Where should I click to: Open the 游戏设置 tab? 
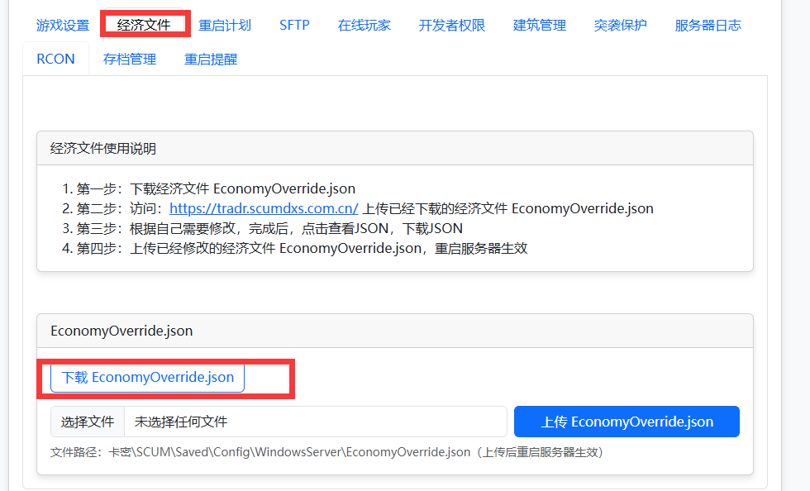pyautogui.click(x=63, y=26)
